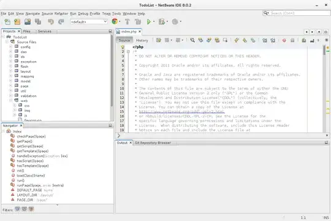Viewport: 331px width, 221px height.
Task: Click the cddl license URL in comment
Action: coord(181,112)
